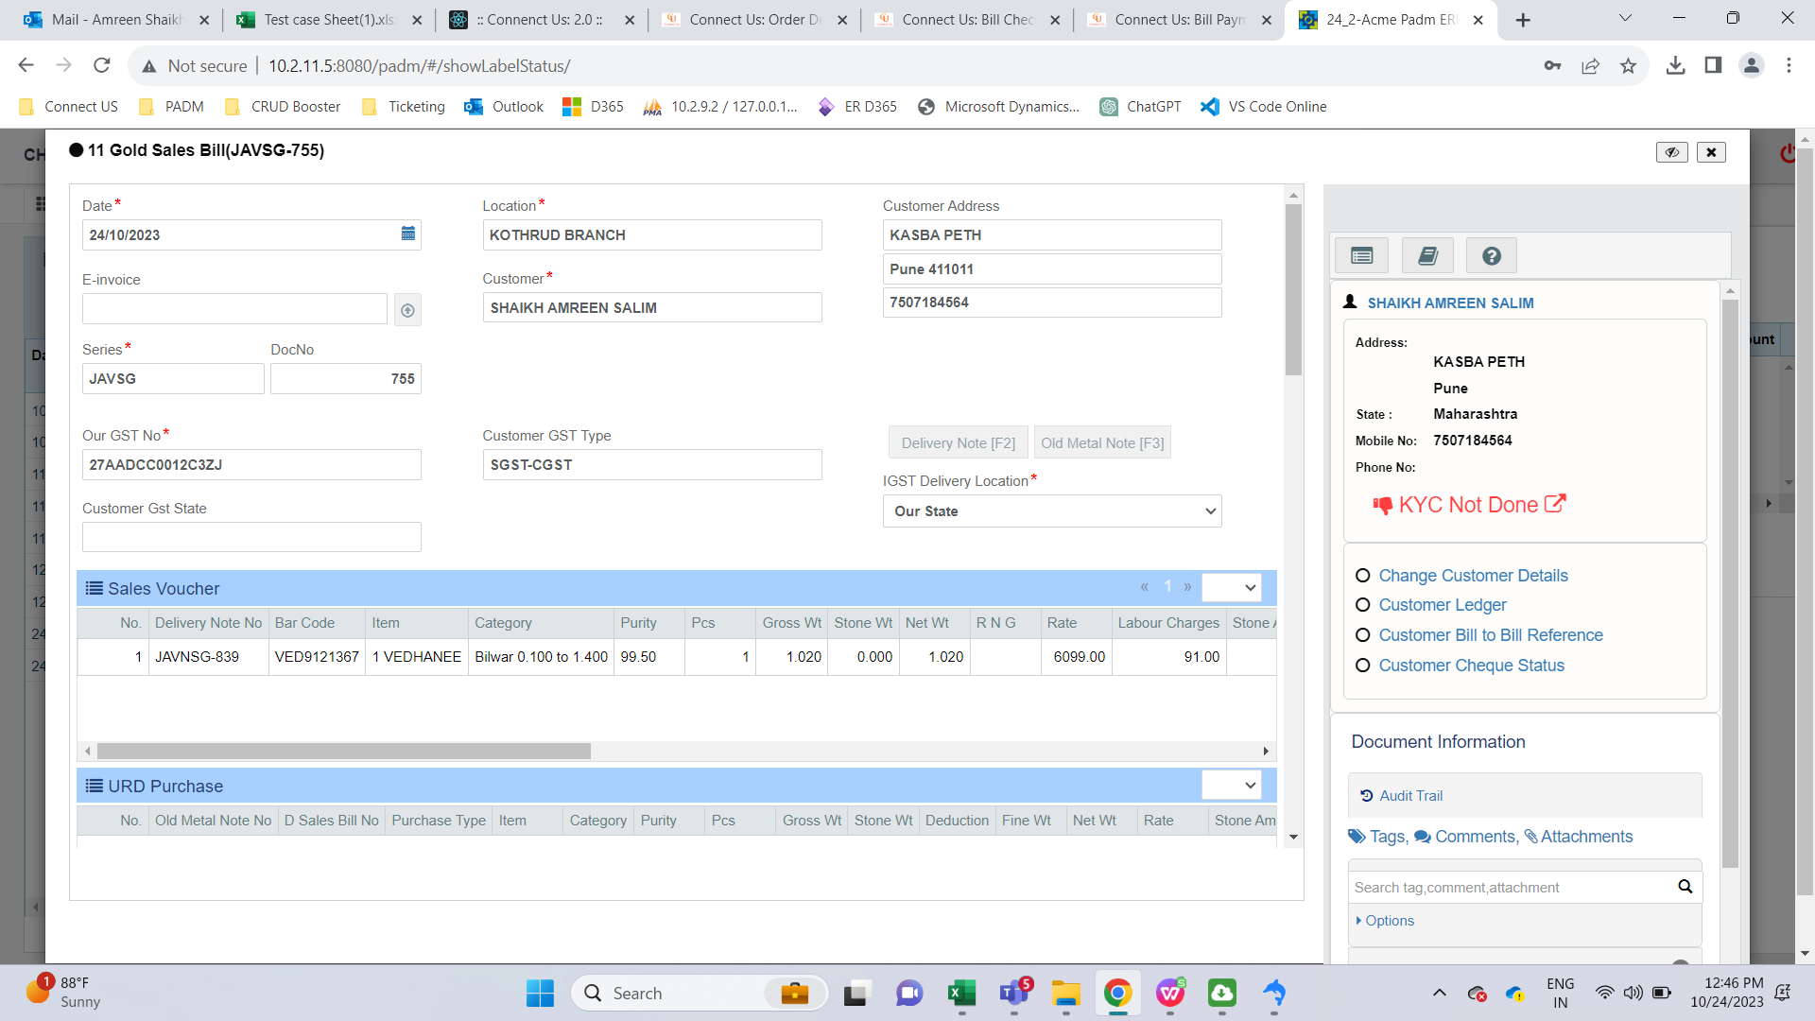Click the Windows taskbar Search box

pos(700,993)
